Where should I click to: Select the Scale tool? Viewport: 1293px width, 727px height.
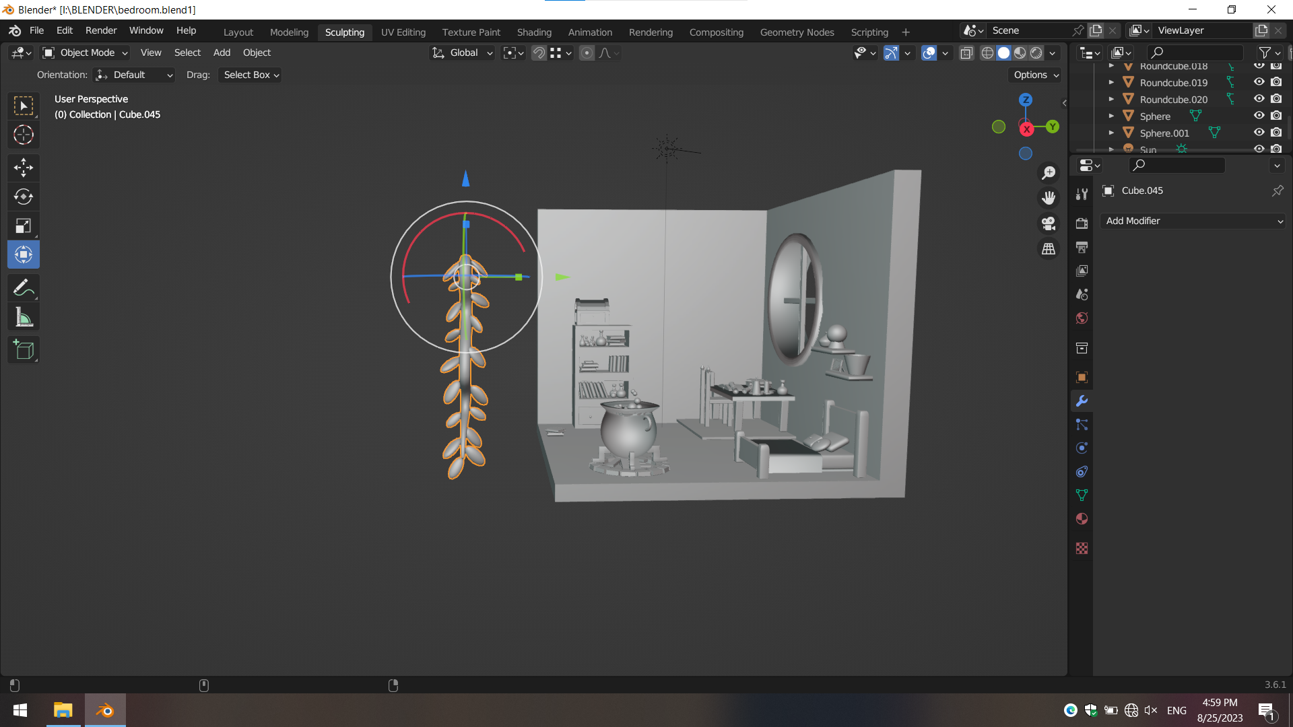(x=24, y=226)
